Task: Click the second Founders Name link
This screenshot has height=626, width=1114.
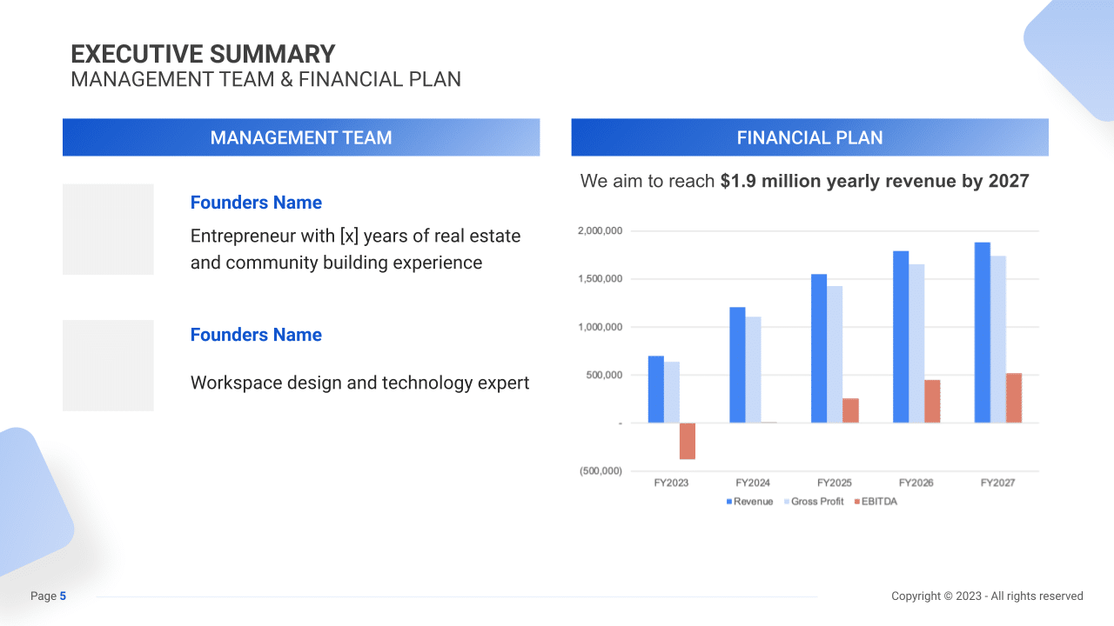Action: click(x=256, y=334)
